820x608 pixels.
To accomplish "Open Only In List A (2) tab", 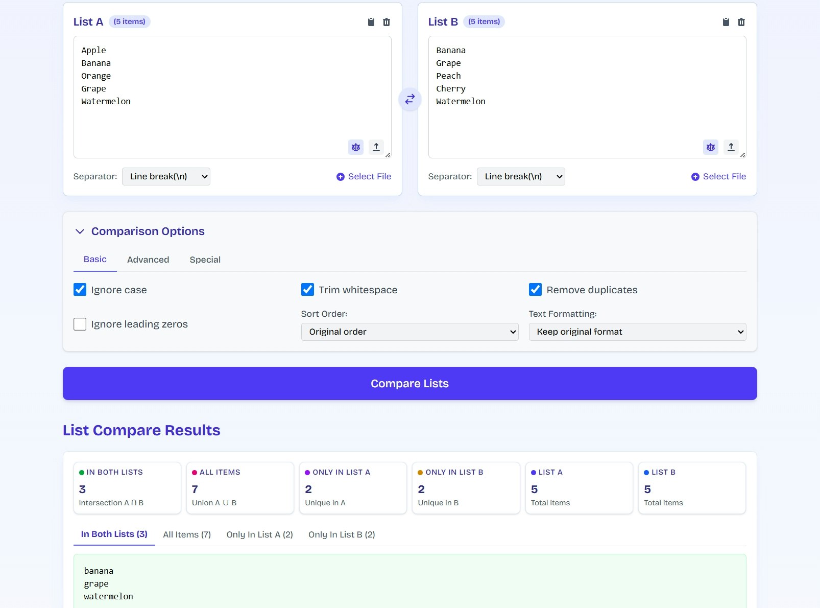I will (260, 534).
